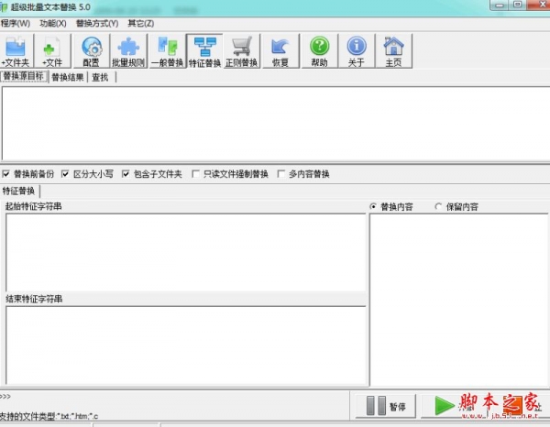Minimize the 超级批量文本替换 window
The height and width of the screenshot is (427, 550).
[x=500, y=5]
